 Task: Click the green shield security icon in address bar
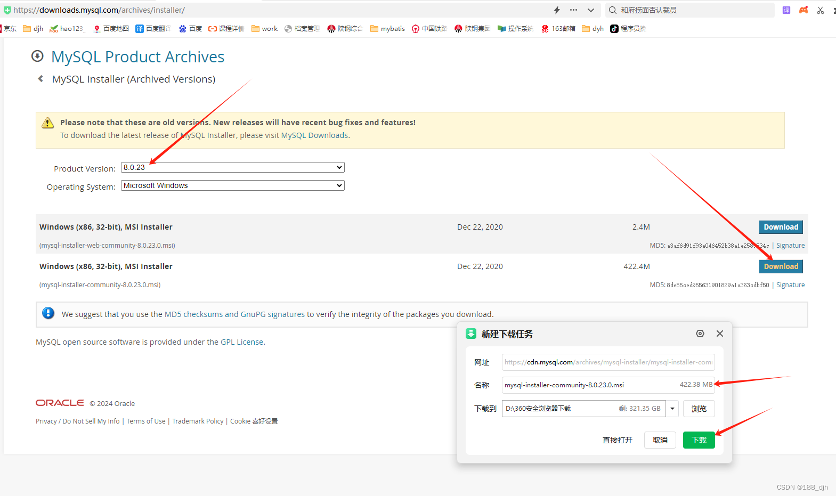7,10
